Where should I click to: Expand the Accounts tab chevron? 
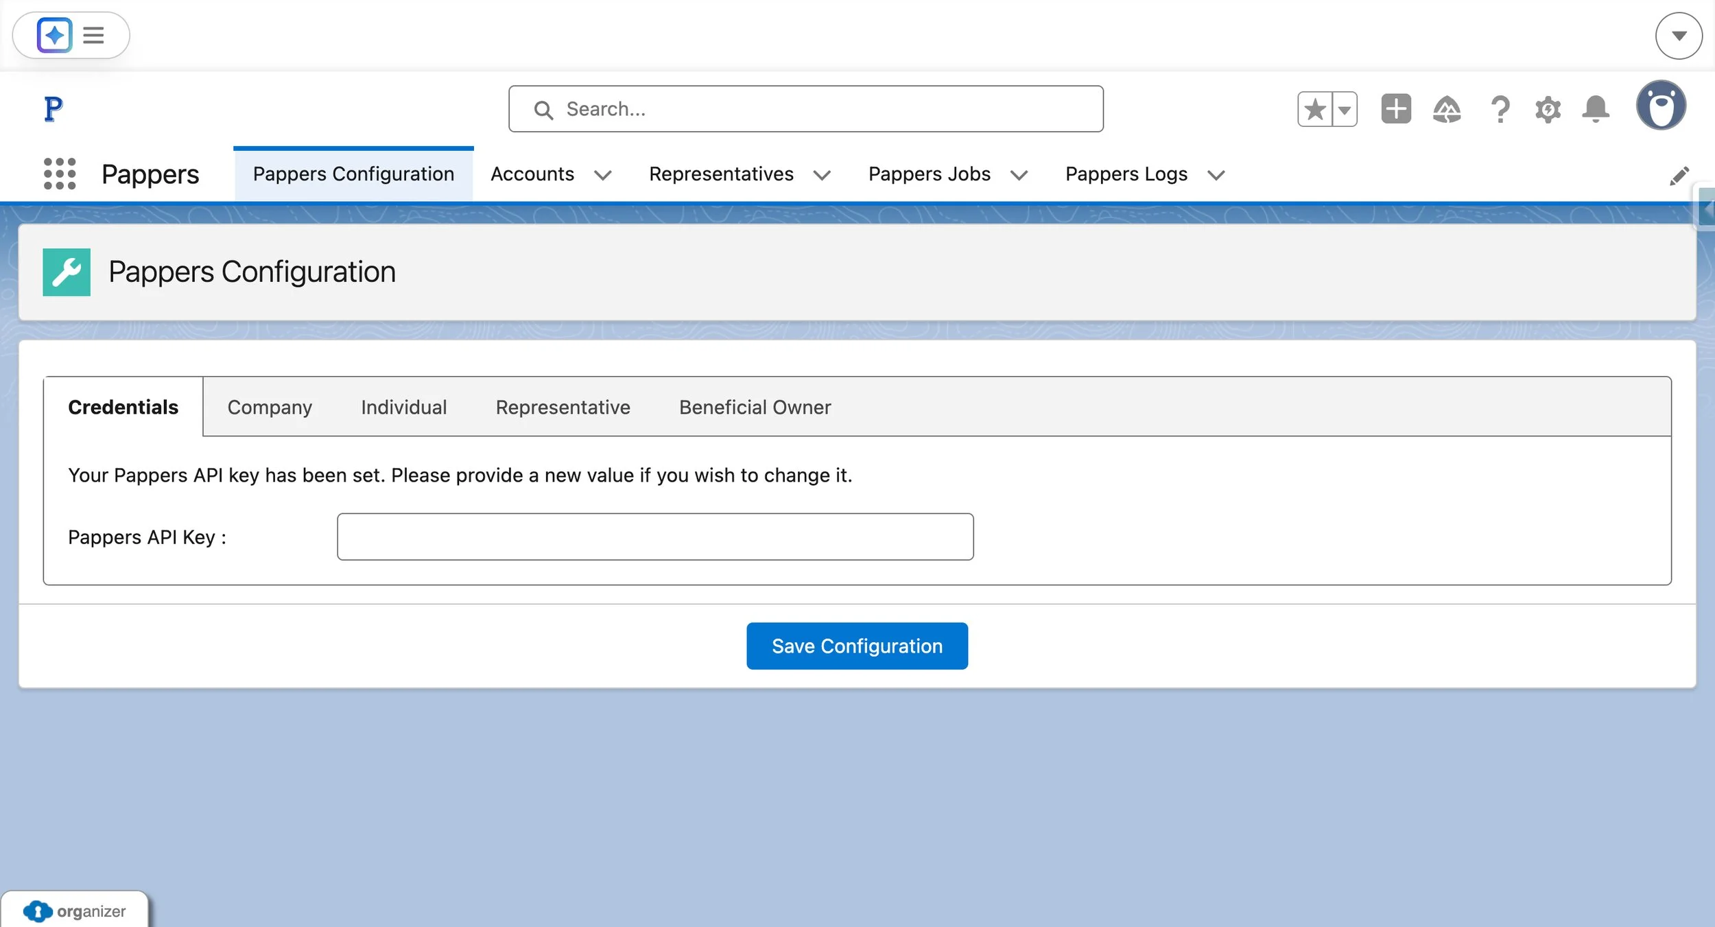(x=602, y=176)
